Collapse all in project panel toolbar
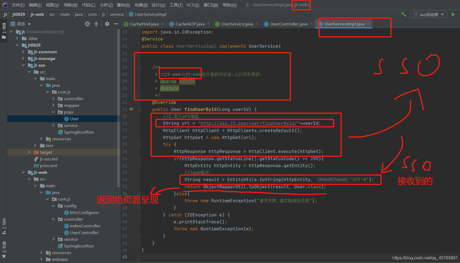The height and width of the screenshot is (263, 460). pos(96,24)
